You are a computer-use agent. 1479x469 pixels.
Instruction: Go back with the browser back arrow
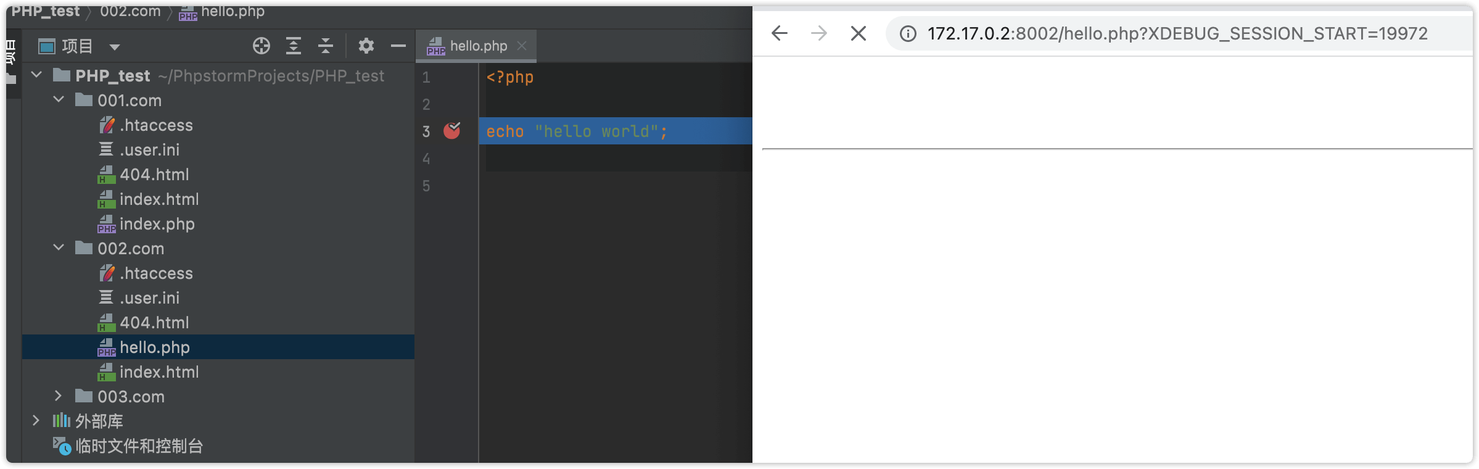[x=780, y=33]
